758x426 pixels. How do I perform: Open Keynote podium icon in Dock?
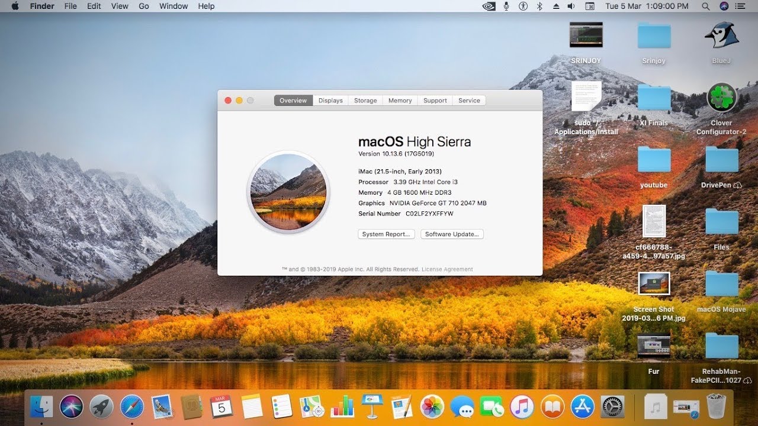[x=372, y=406]
